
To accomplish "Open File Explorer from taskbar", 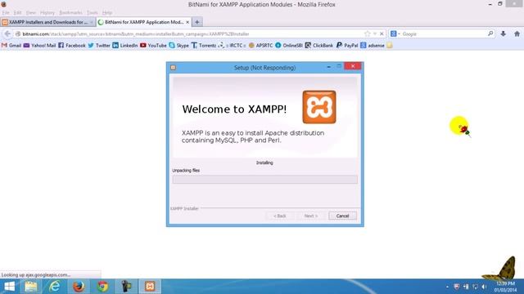I will pos(31,287).
